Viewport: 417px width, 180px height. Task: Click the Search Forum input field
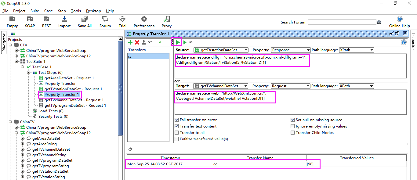(x=342, y=22)
